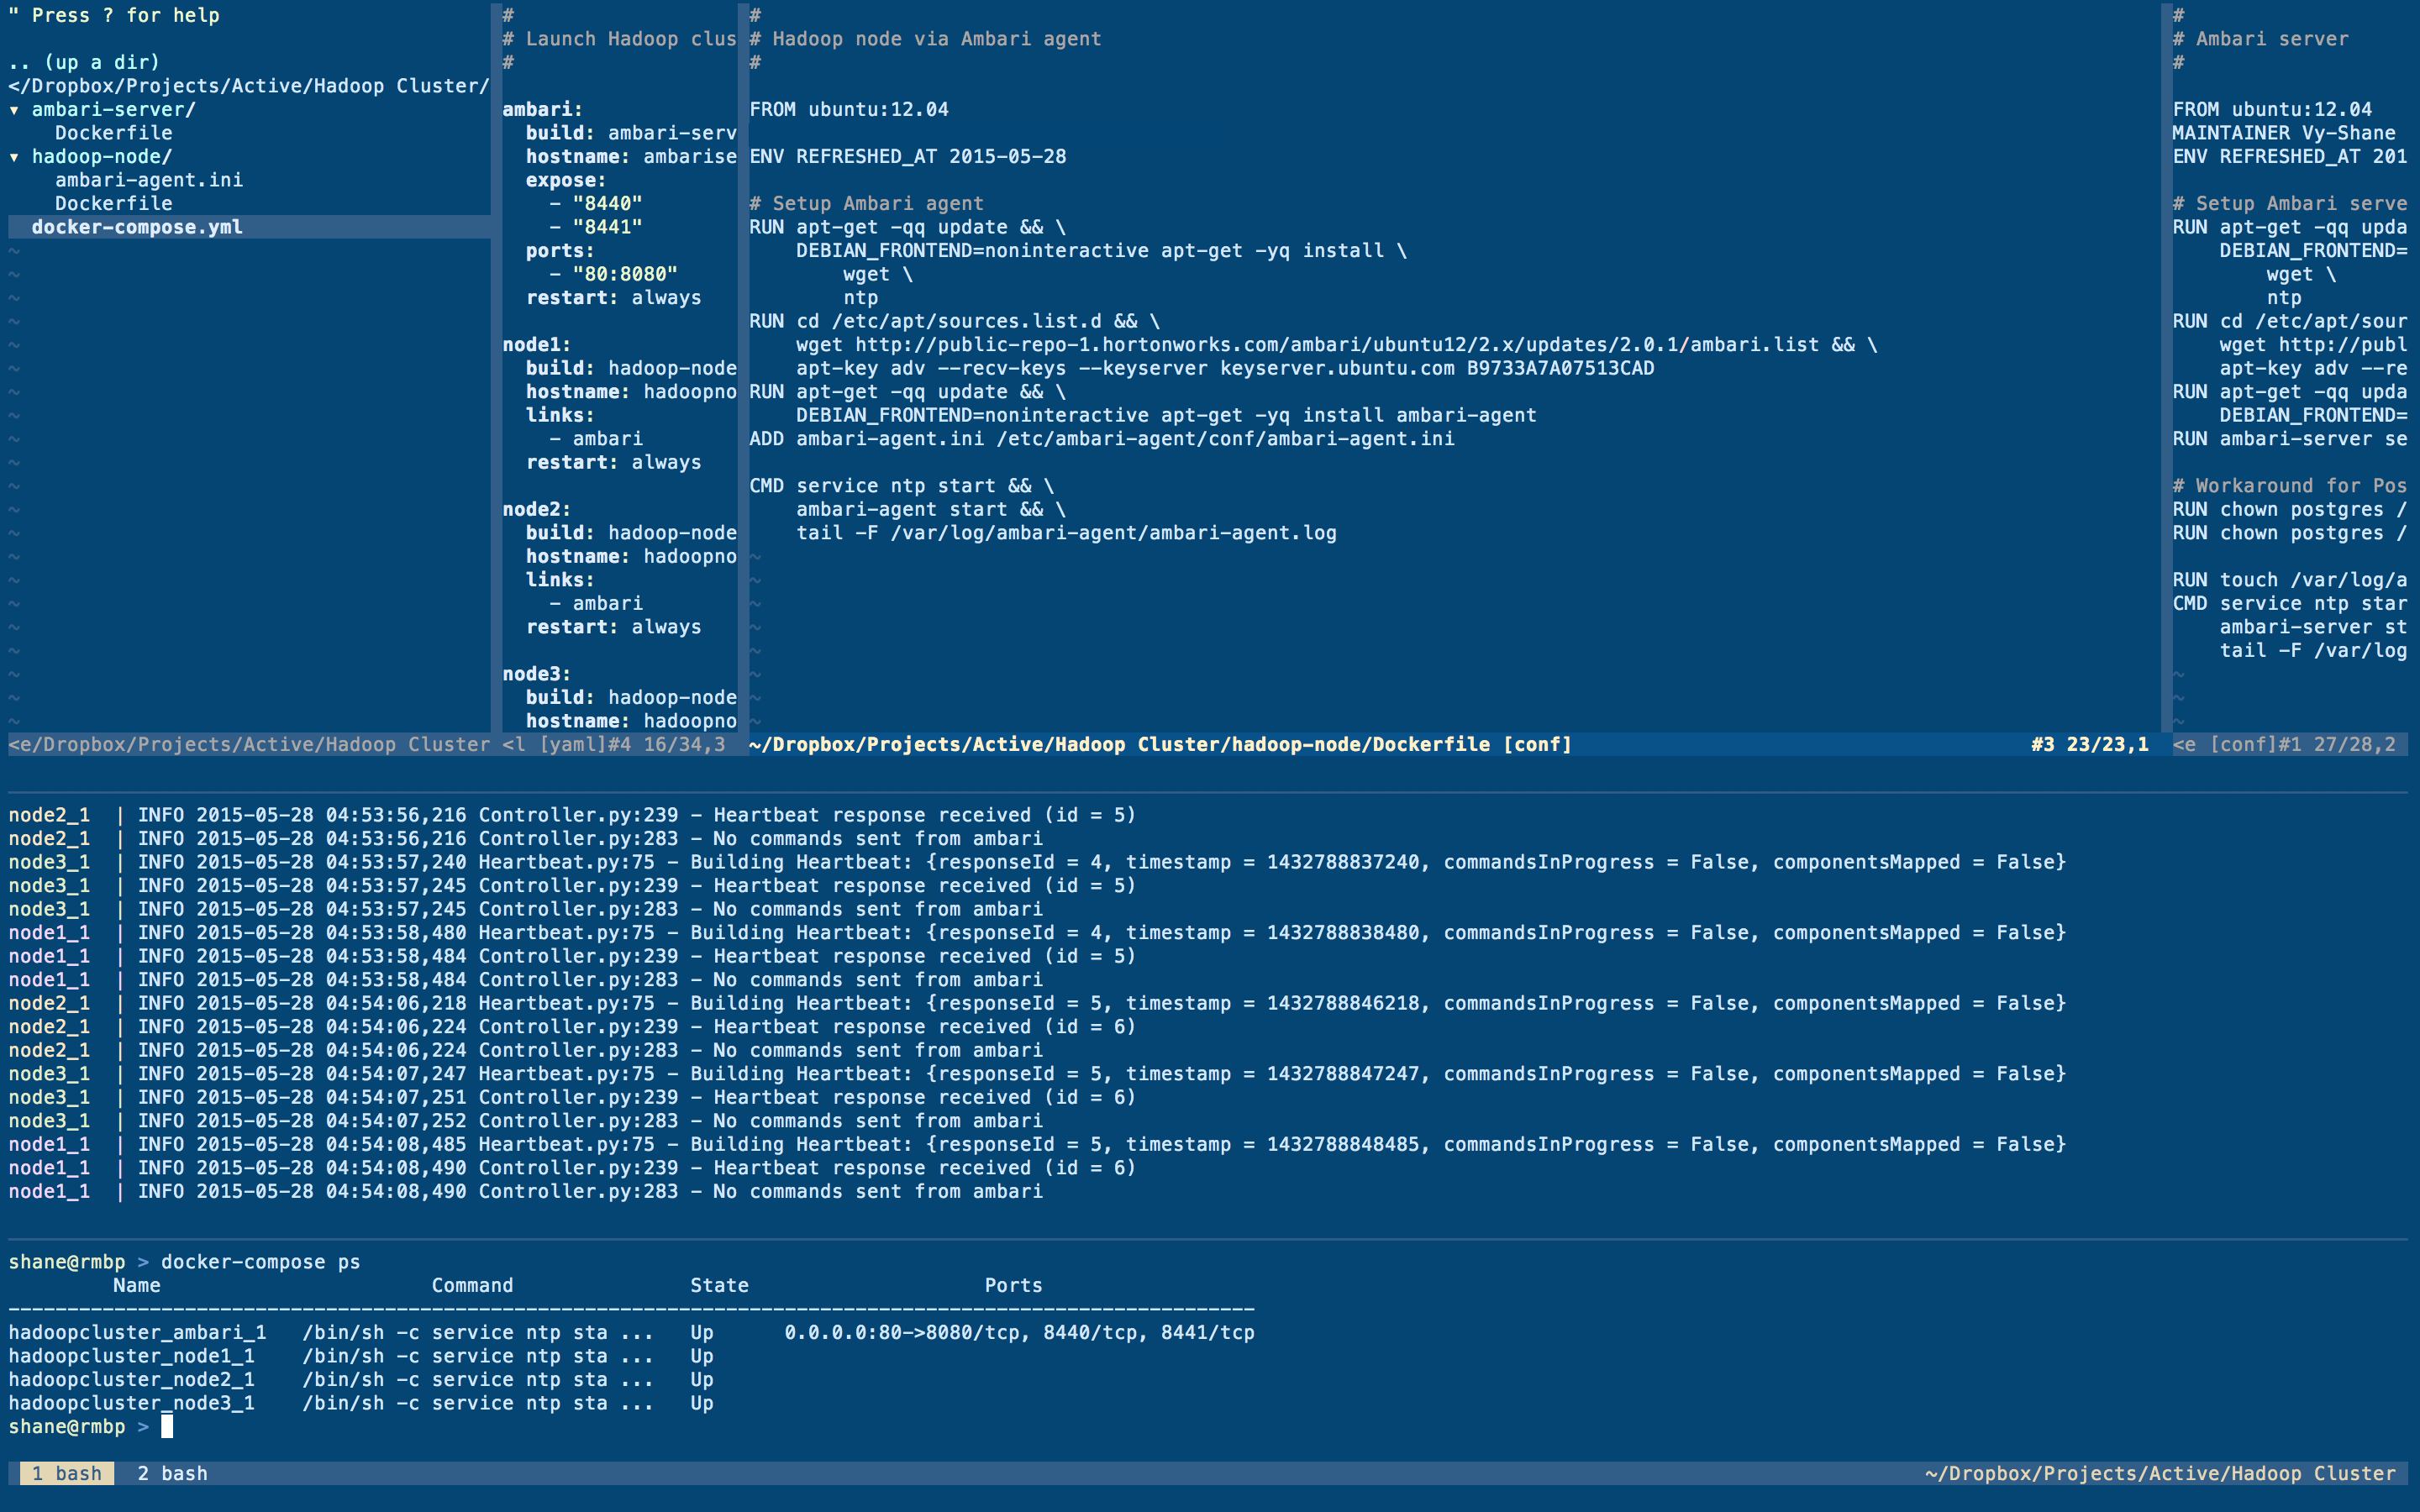Image resolution: width=2420 pixels, height=1512 pixels.
Task: Click the "80:8080" ports entry
Action: 625,274
